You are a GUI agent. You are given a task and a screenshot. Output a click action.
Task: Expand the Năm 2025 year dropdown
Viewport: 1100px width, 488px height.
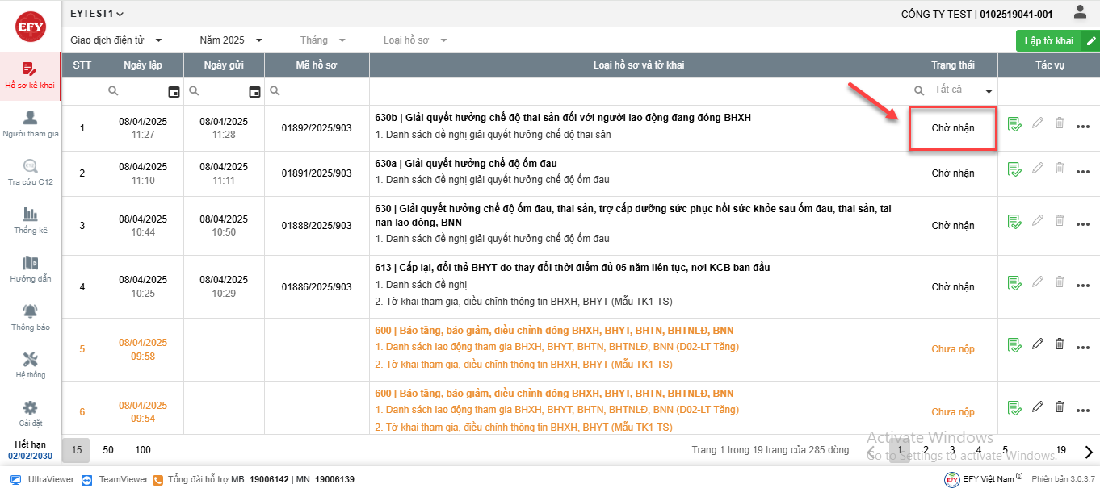point(232,40)
